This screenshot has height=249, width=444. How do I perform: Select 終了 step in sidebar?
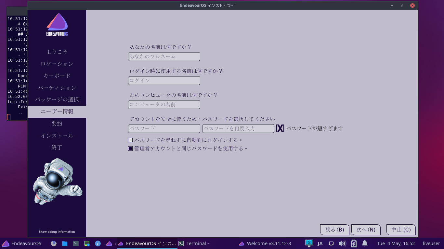57,148
